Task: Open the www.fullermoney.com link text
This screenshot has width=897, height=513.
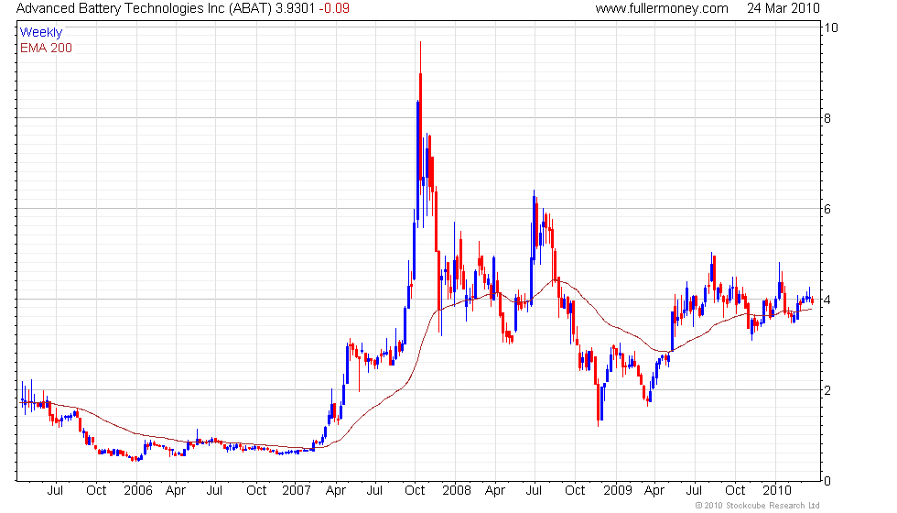Action: click(x=661, y=8)
